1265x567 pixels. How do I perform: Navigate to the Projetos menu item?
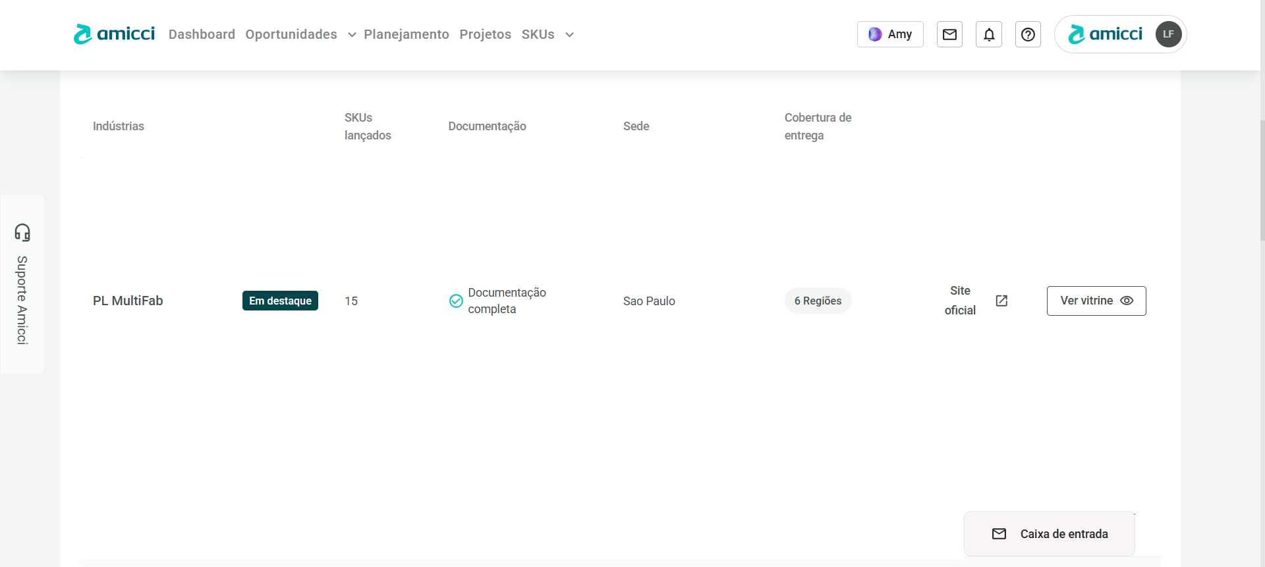[485, 34]
